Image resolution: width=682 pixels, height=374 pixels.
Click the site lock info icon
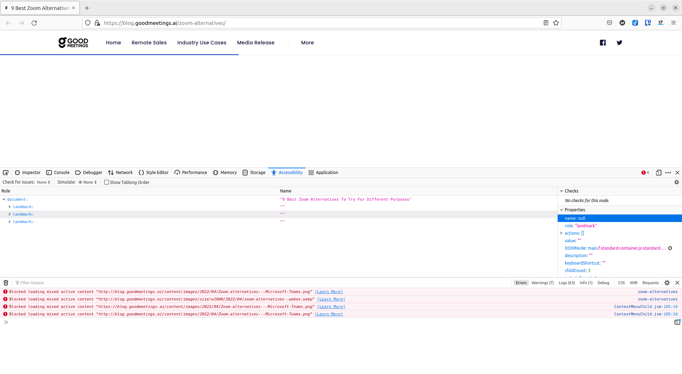click(97, 23)
